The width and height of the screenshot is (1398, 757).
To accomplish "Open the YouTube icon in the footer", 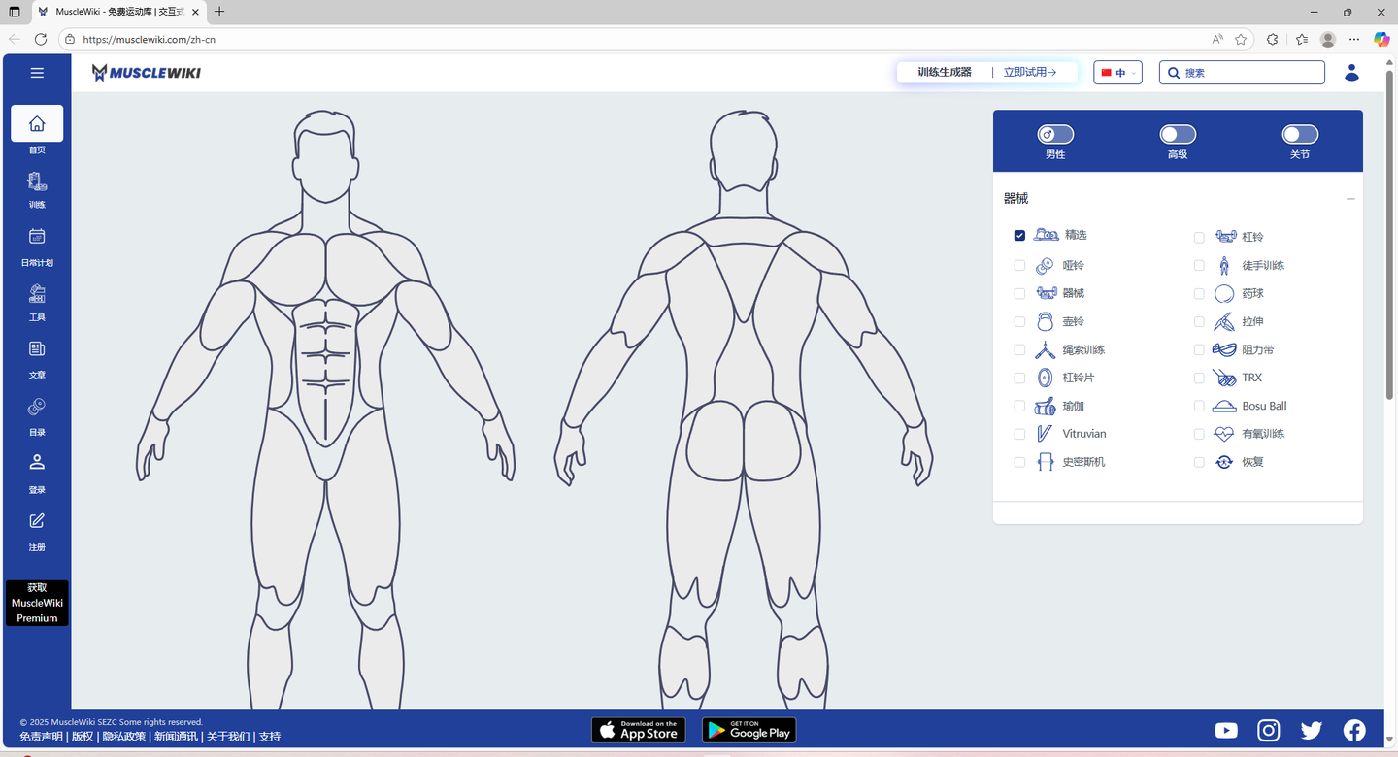I will 1226,730.
